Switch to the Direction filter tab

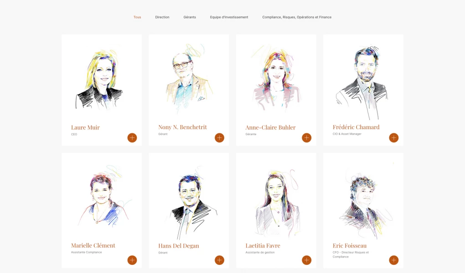click(162, 17)
